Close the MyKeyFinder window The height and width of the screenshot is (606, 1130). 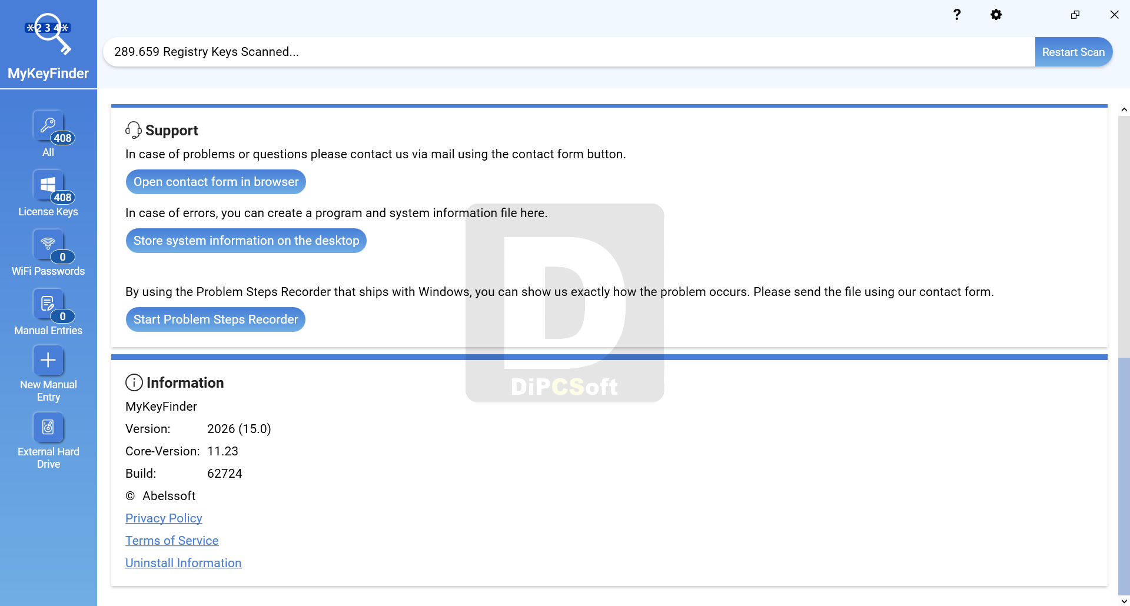click(x=1114, y=15)
